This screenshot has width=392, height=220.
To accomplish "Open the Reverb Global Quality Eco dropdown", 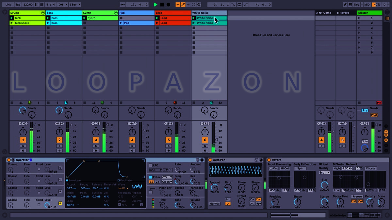I will (325, 172).
